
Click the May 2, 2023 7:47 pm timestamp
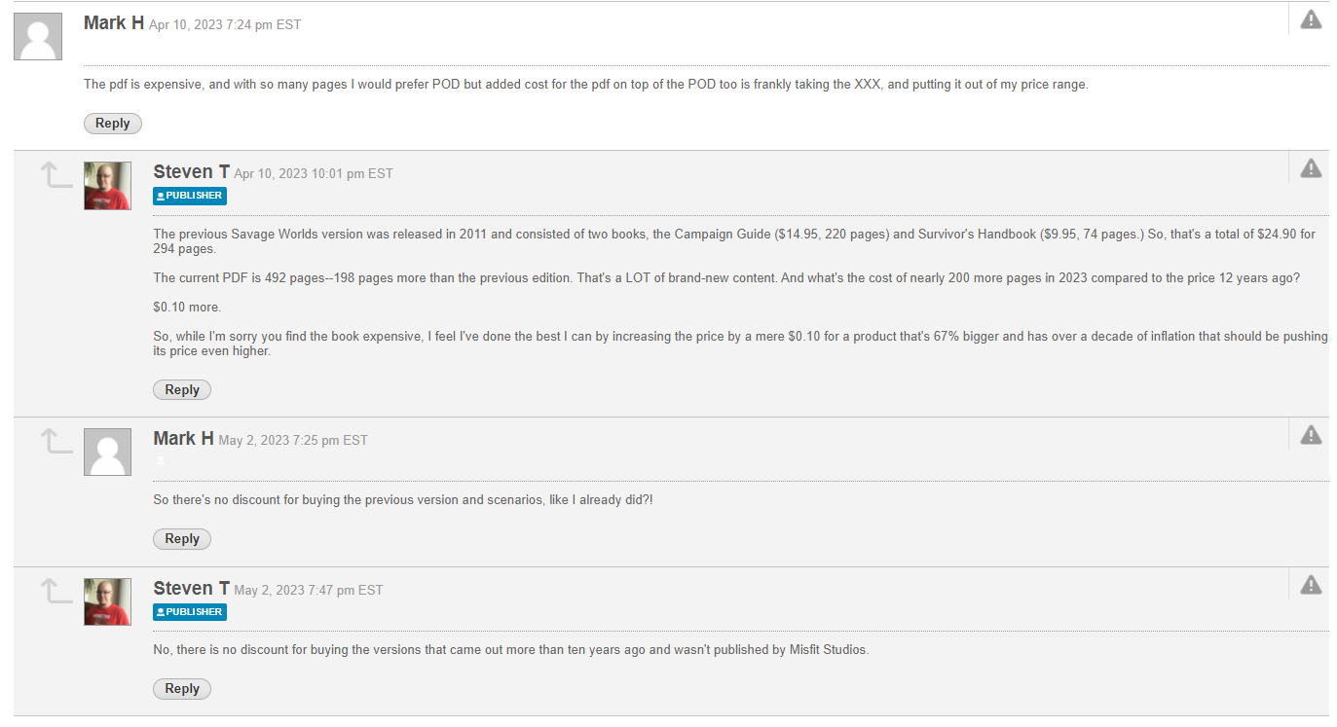coord(309,591)
